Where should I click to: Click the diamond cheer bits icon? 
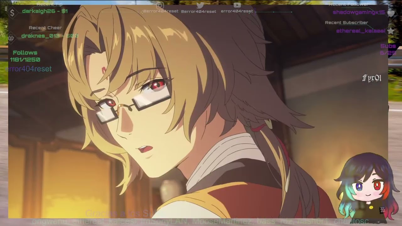pos(11,38)
